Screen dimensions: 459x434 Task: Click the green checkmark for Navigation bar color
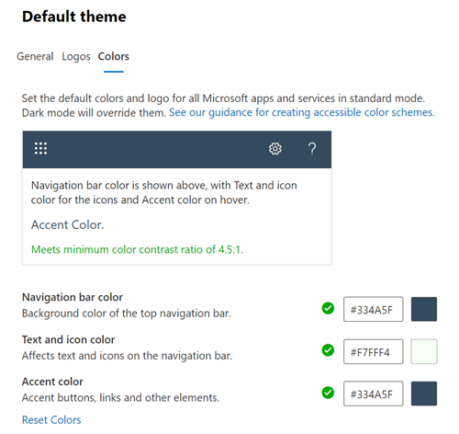(x=328, y=308)
